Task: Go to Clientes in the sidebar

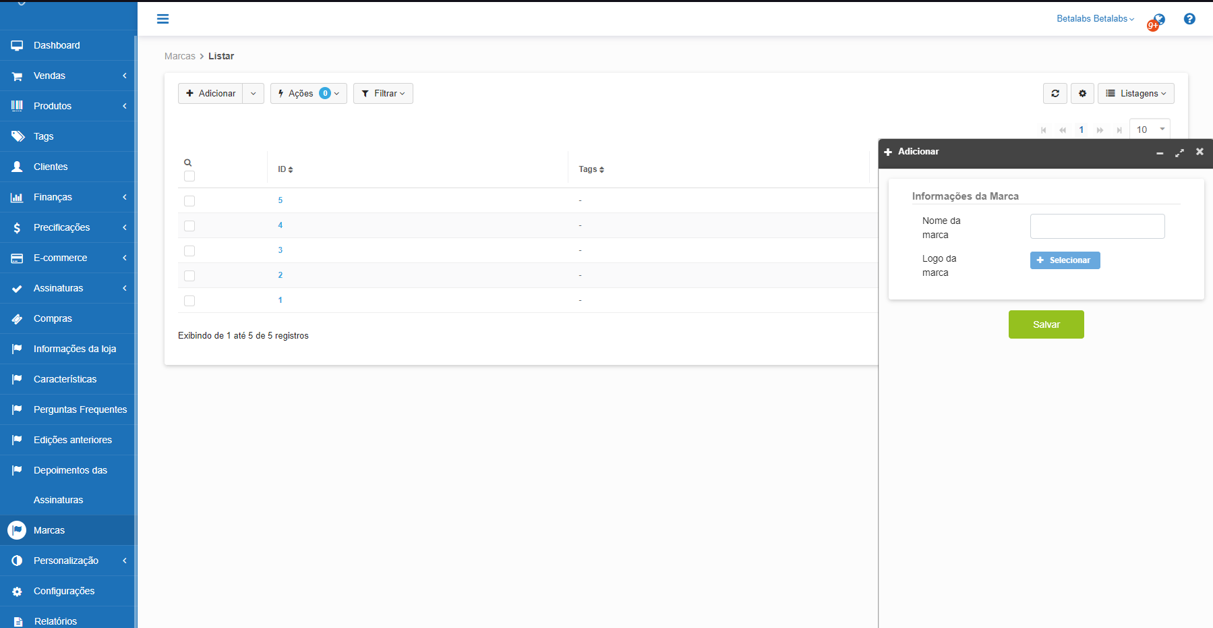Action: (x=51, y=167)
